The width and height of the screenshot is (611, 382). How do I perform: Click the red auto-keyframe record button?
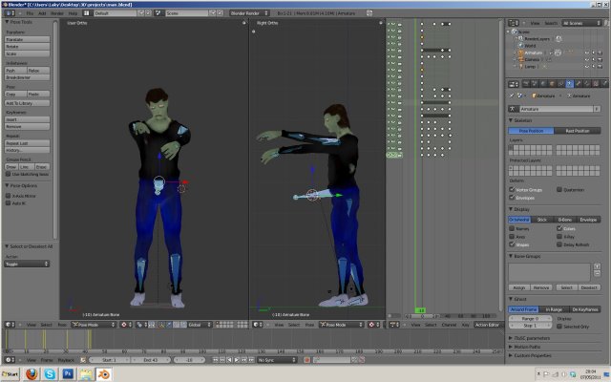pyautogui.click(x=306, y=360)
